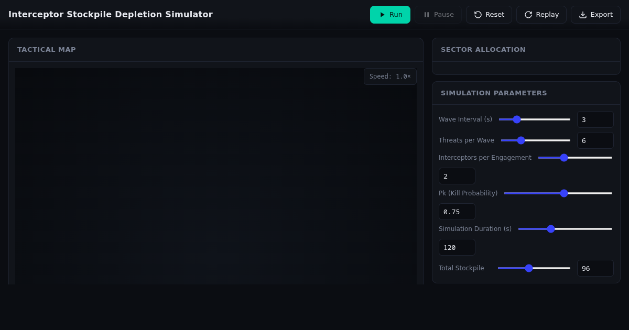Image resolution: width=629 pixels, height=330 pixels.
Task: Click the Pk value field showing 0.75
Action: click(x=457, y=212)
